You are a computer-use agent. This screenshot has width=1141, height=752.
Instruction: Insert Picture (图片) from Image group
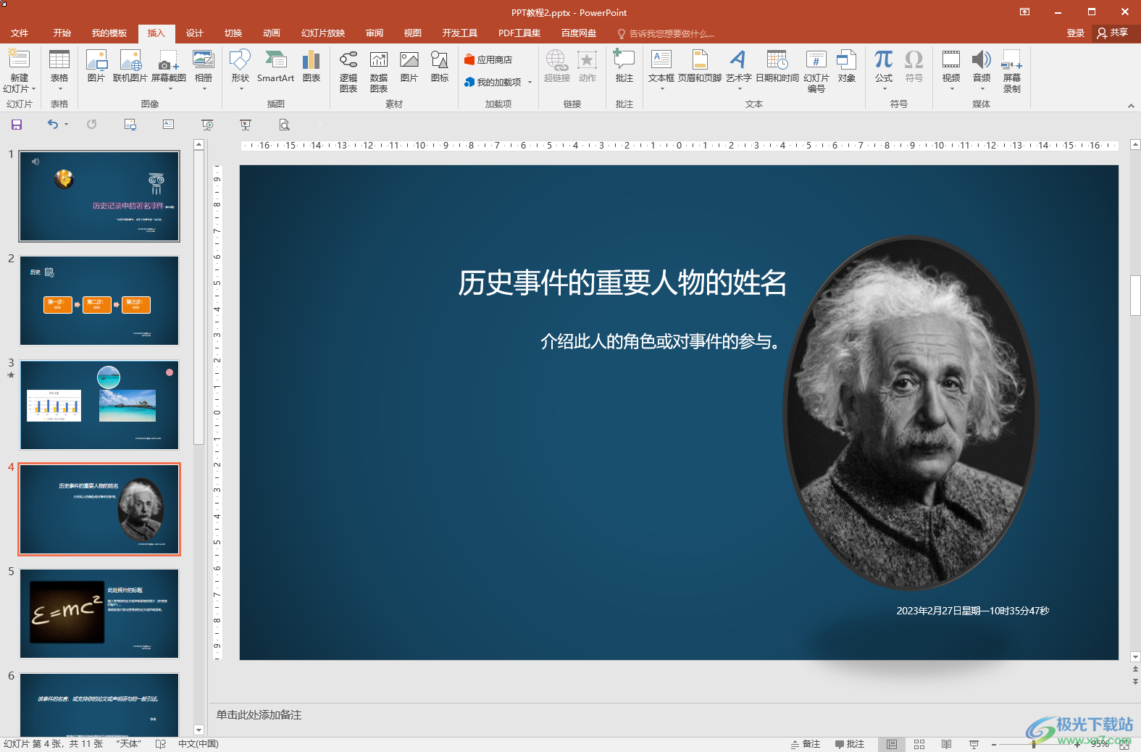96,66
